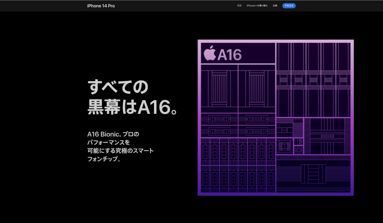Click the A16 chip diagram image
Image resolution: width=383 pixels, height=223 pixels.
coord(276,118)
